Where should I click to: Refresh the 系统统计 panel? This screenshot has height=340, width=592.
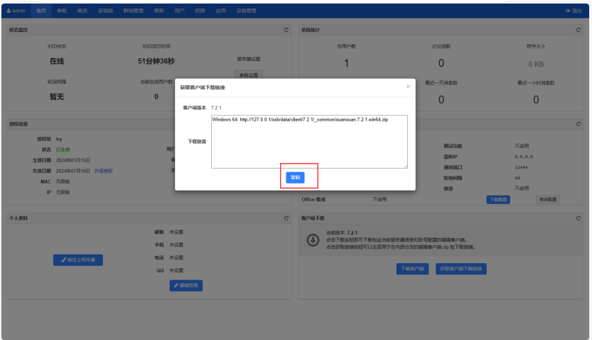click(578, 30)
